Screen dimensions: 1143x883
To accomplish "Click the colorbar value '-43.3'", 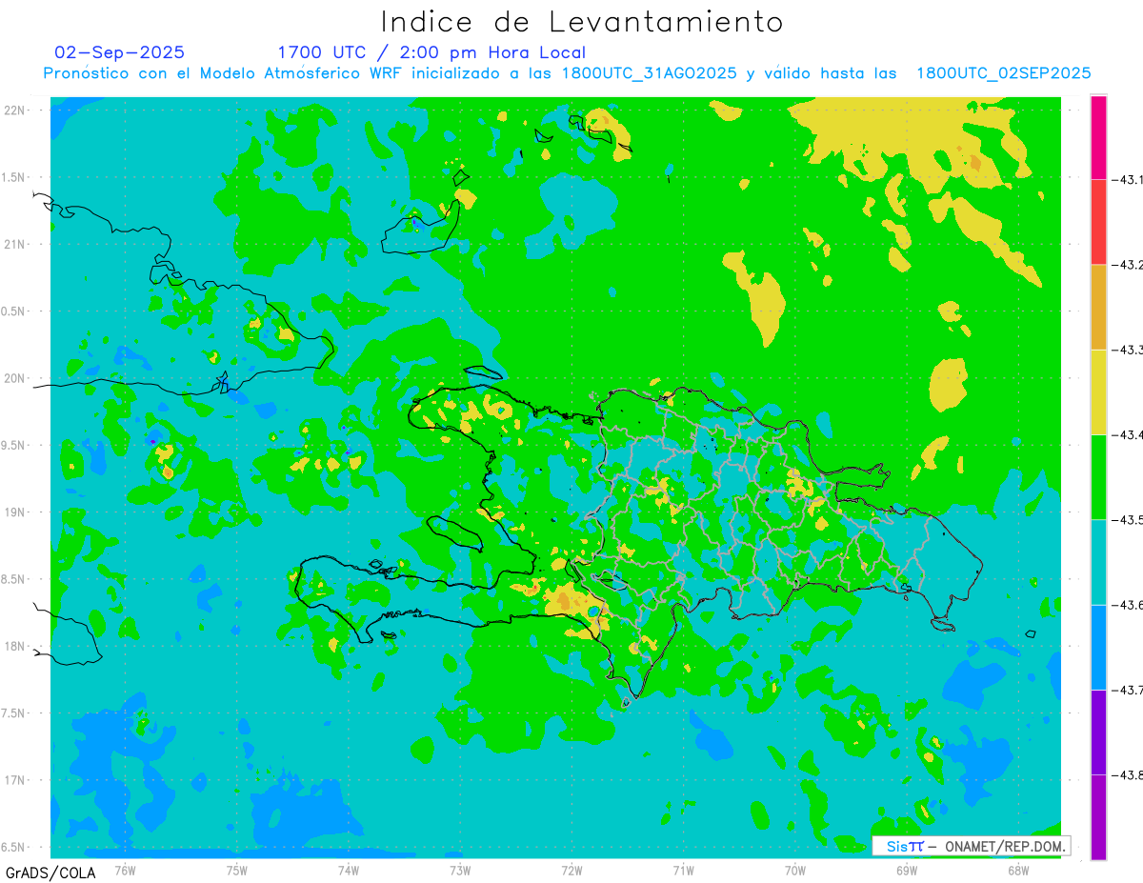I will [1128, 350].
